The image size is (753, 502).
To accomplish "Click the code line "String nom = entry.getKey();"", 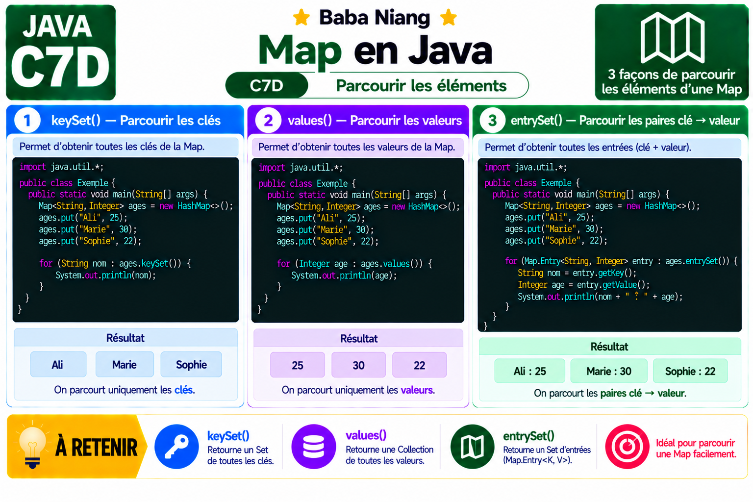I will 577,273.
